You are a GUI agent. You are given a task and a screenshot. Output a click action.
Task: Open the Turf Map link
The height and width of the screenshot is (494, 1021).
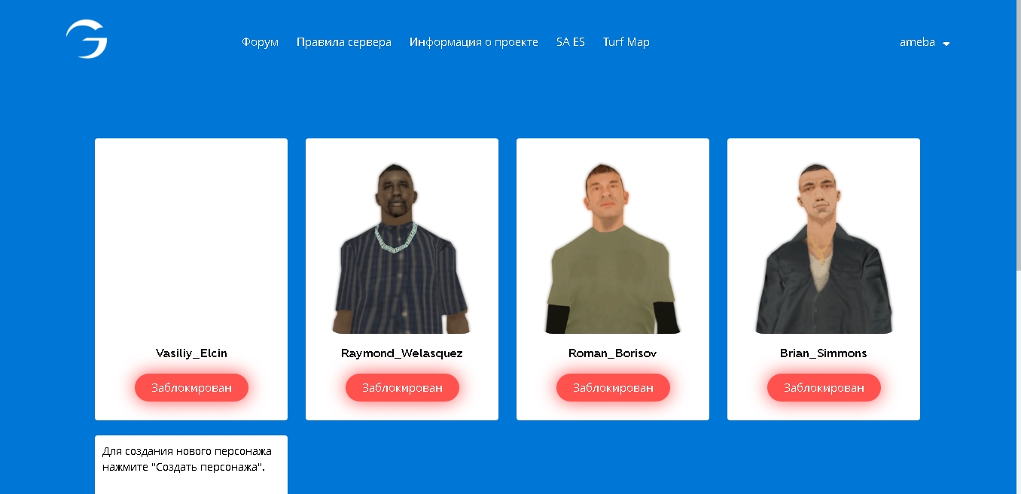click(626, 42)
